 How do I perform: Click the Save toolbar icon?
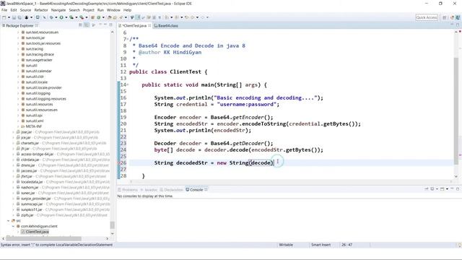pyautogui.click(x=14, y=17)
